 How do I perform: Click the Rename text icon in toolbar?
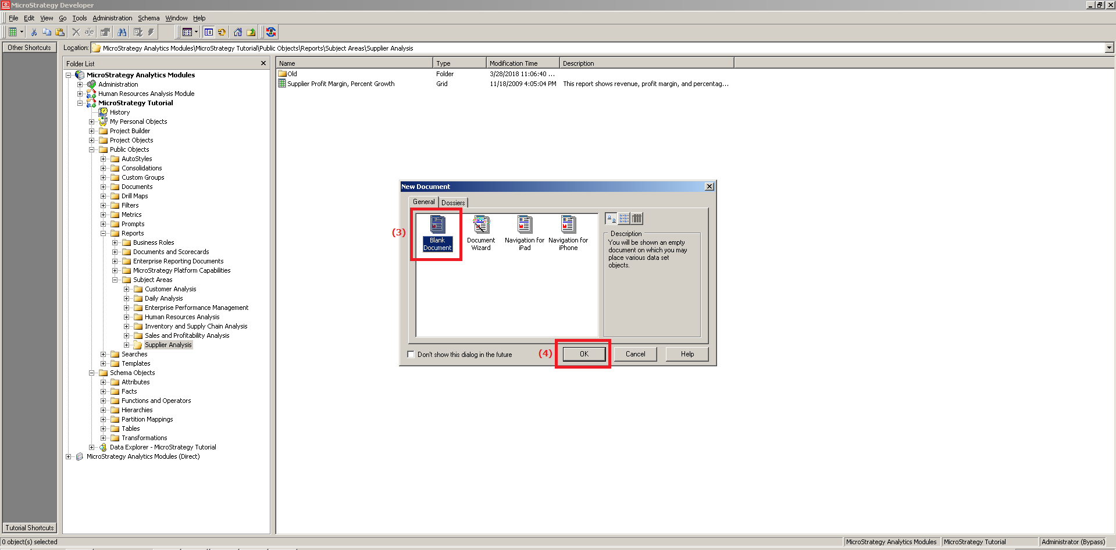point(90,32)
